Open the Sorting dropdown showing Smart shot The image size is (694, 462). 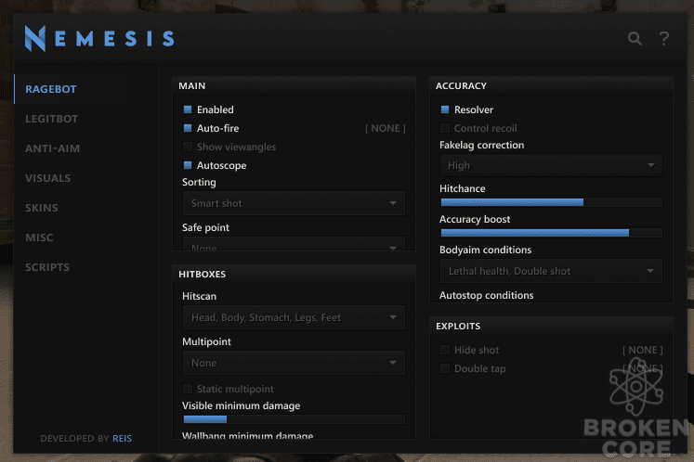pyautogui.click(x=294, y=203)
